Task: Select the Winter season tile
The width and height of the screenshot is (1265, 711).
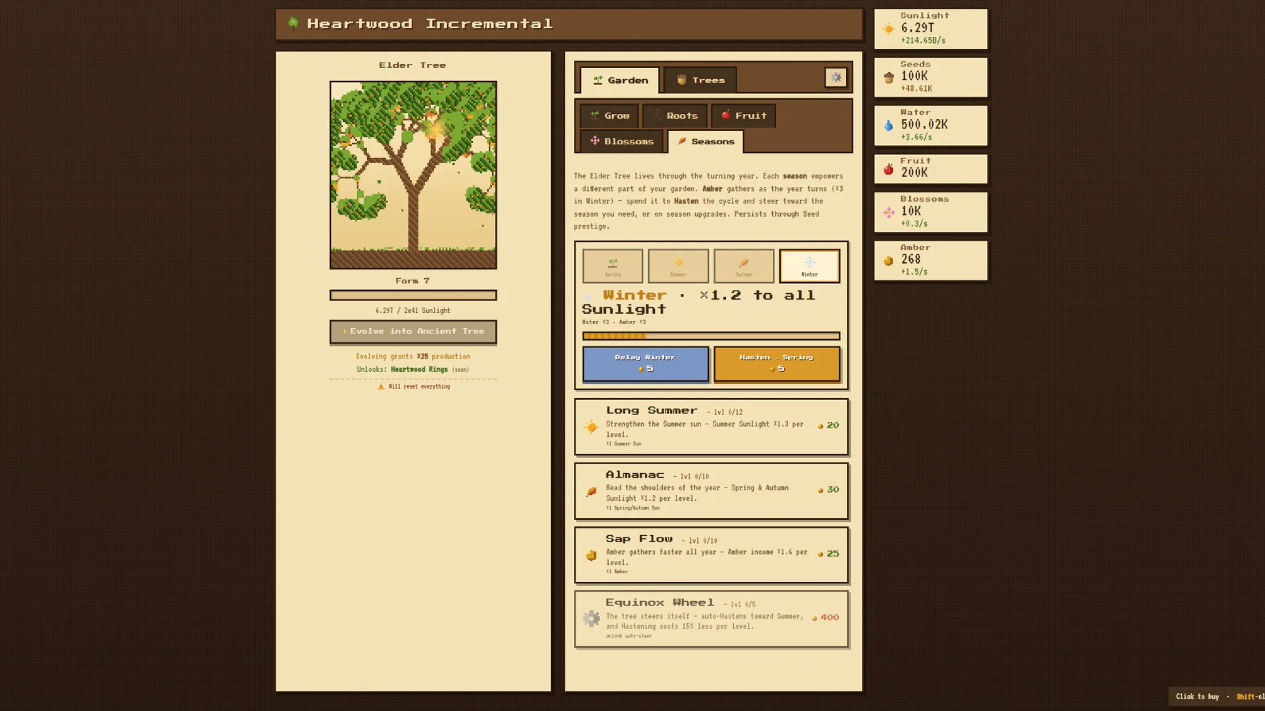Action: 809,266
